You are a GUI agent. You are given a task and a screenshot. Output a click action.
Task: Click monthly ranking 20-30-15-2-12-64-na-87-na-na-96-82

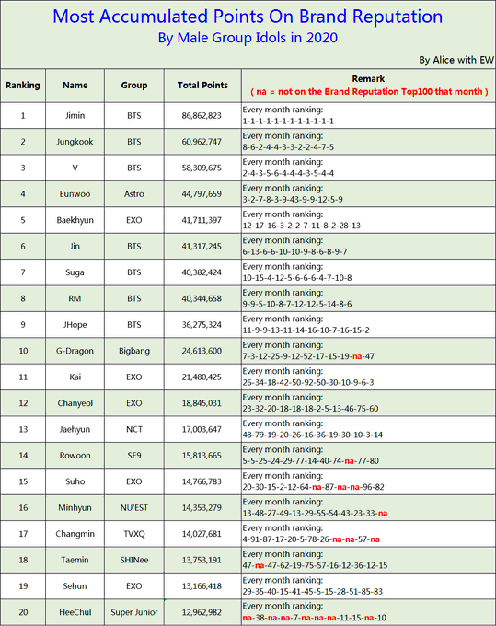(x=313, y=487)
